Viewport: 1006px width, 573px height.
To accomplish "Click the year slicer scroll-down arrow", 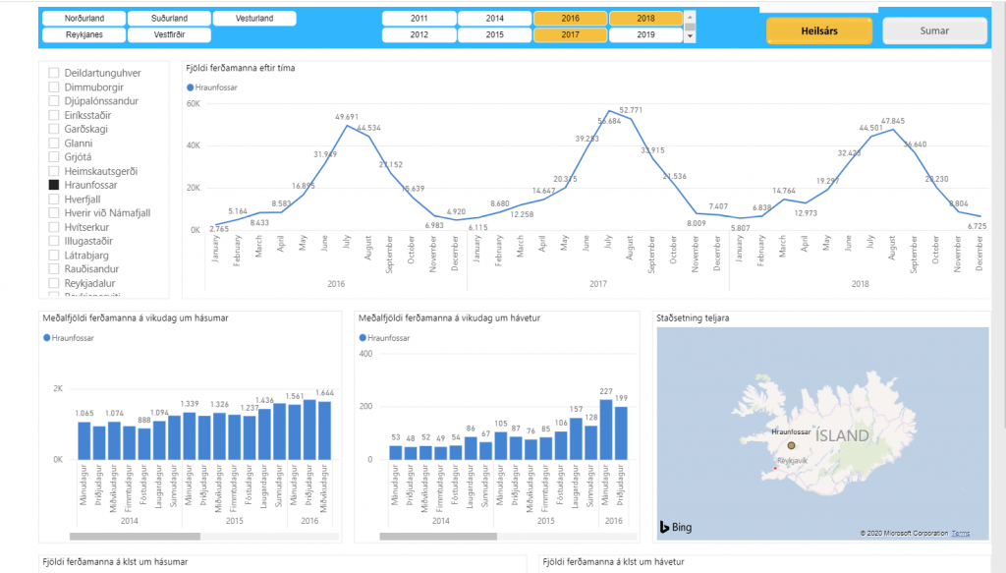I will [x=691, y=36].
